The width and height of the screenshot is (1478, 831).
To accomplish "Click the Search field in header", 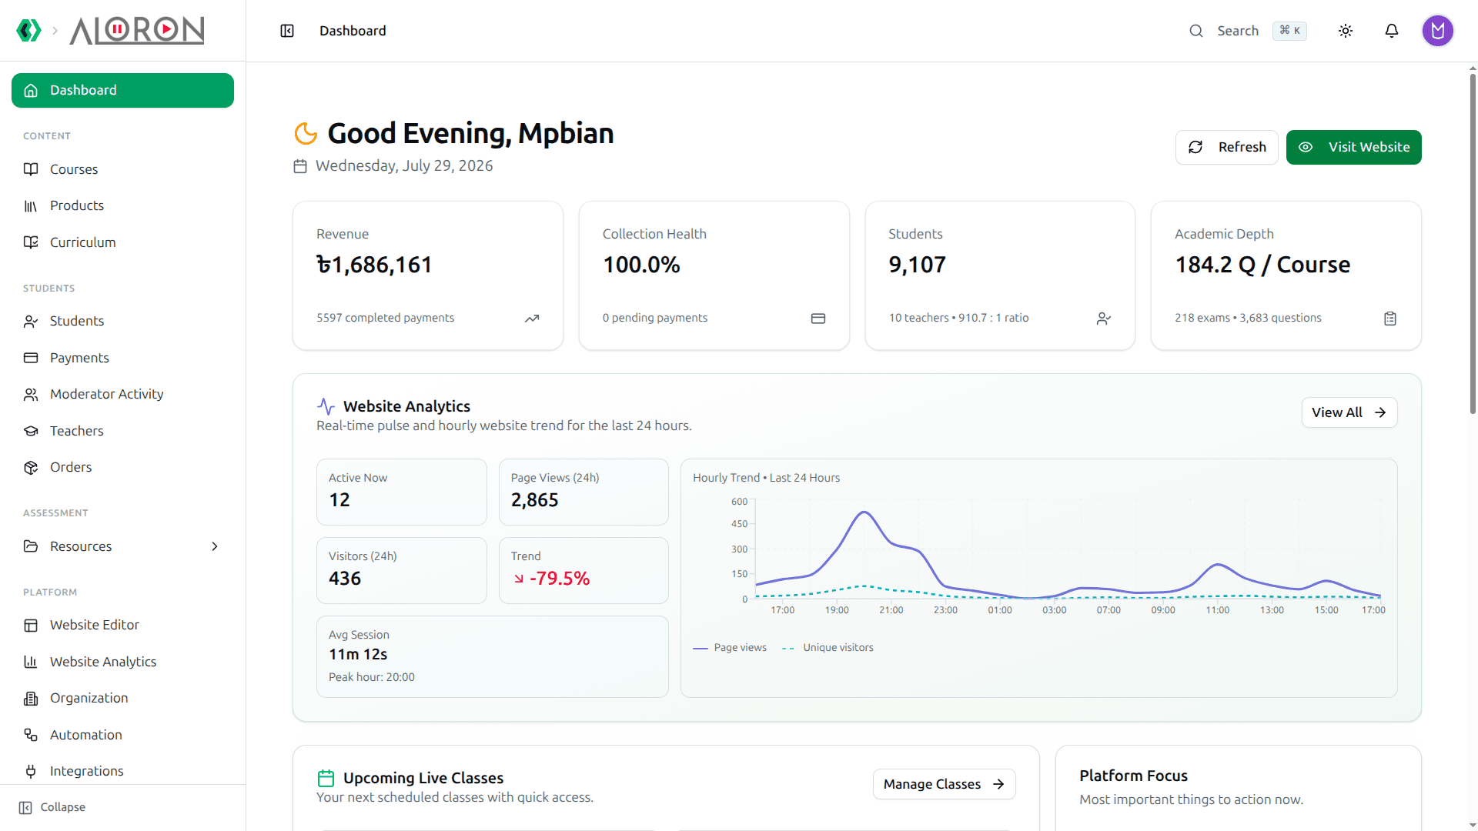I will 1247,31.
